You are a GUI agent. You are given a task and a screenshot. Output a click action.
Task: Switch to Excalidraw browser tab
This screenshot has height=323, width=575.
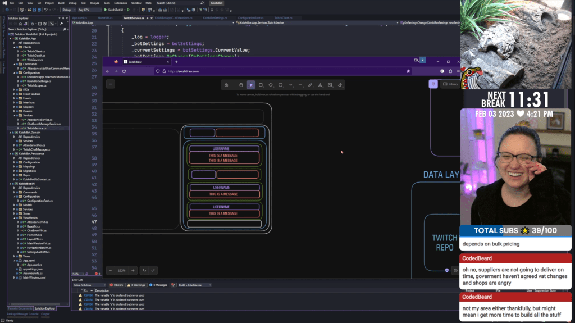(147, 62)
